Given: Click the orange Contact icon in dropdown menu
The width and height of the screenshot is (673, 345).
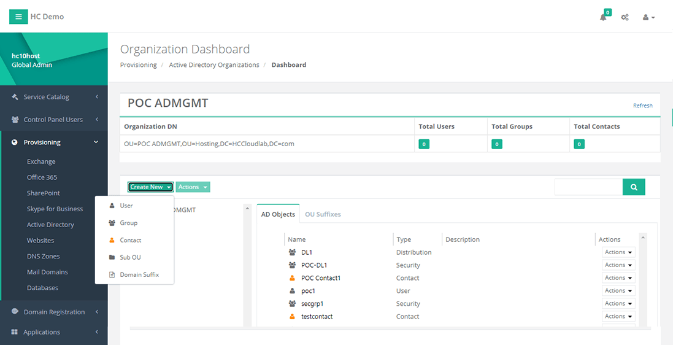Looking at the screenshot, I should (112, 240).
